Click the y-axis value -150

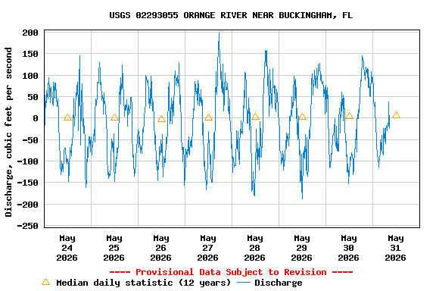tap(27, 183)
